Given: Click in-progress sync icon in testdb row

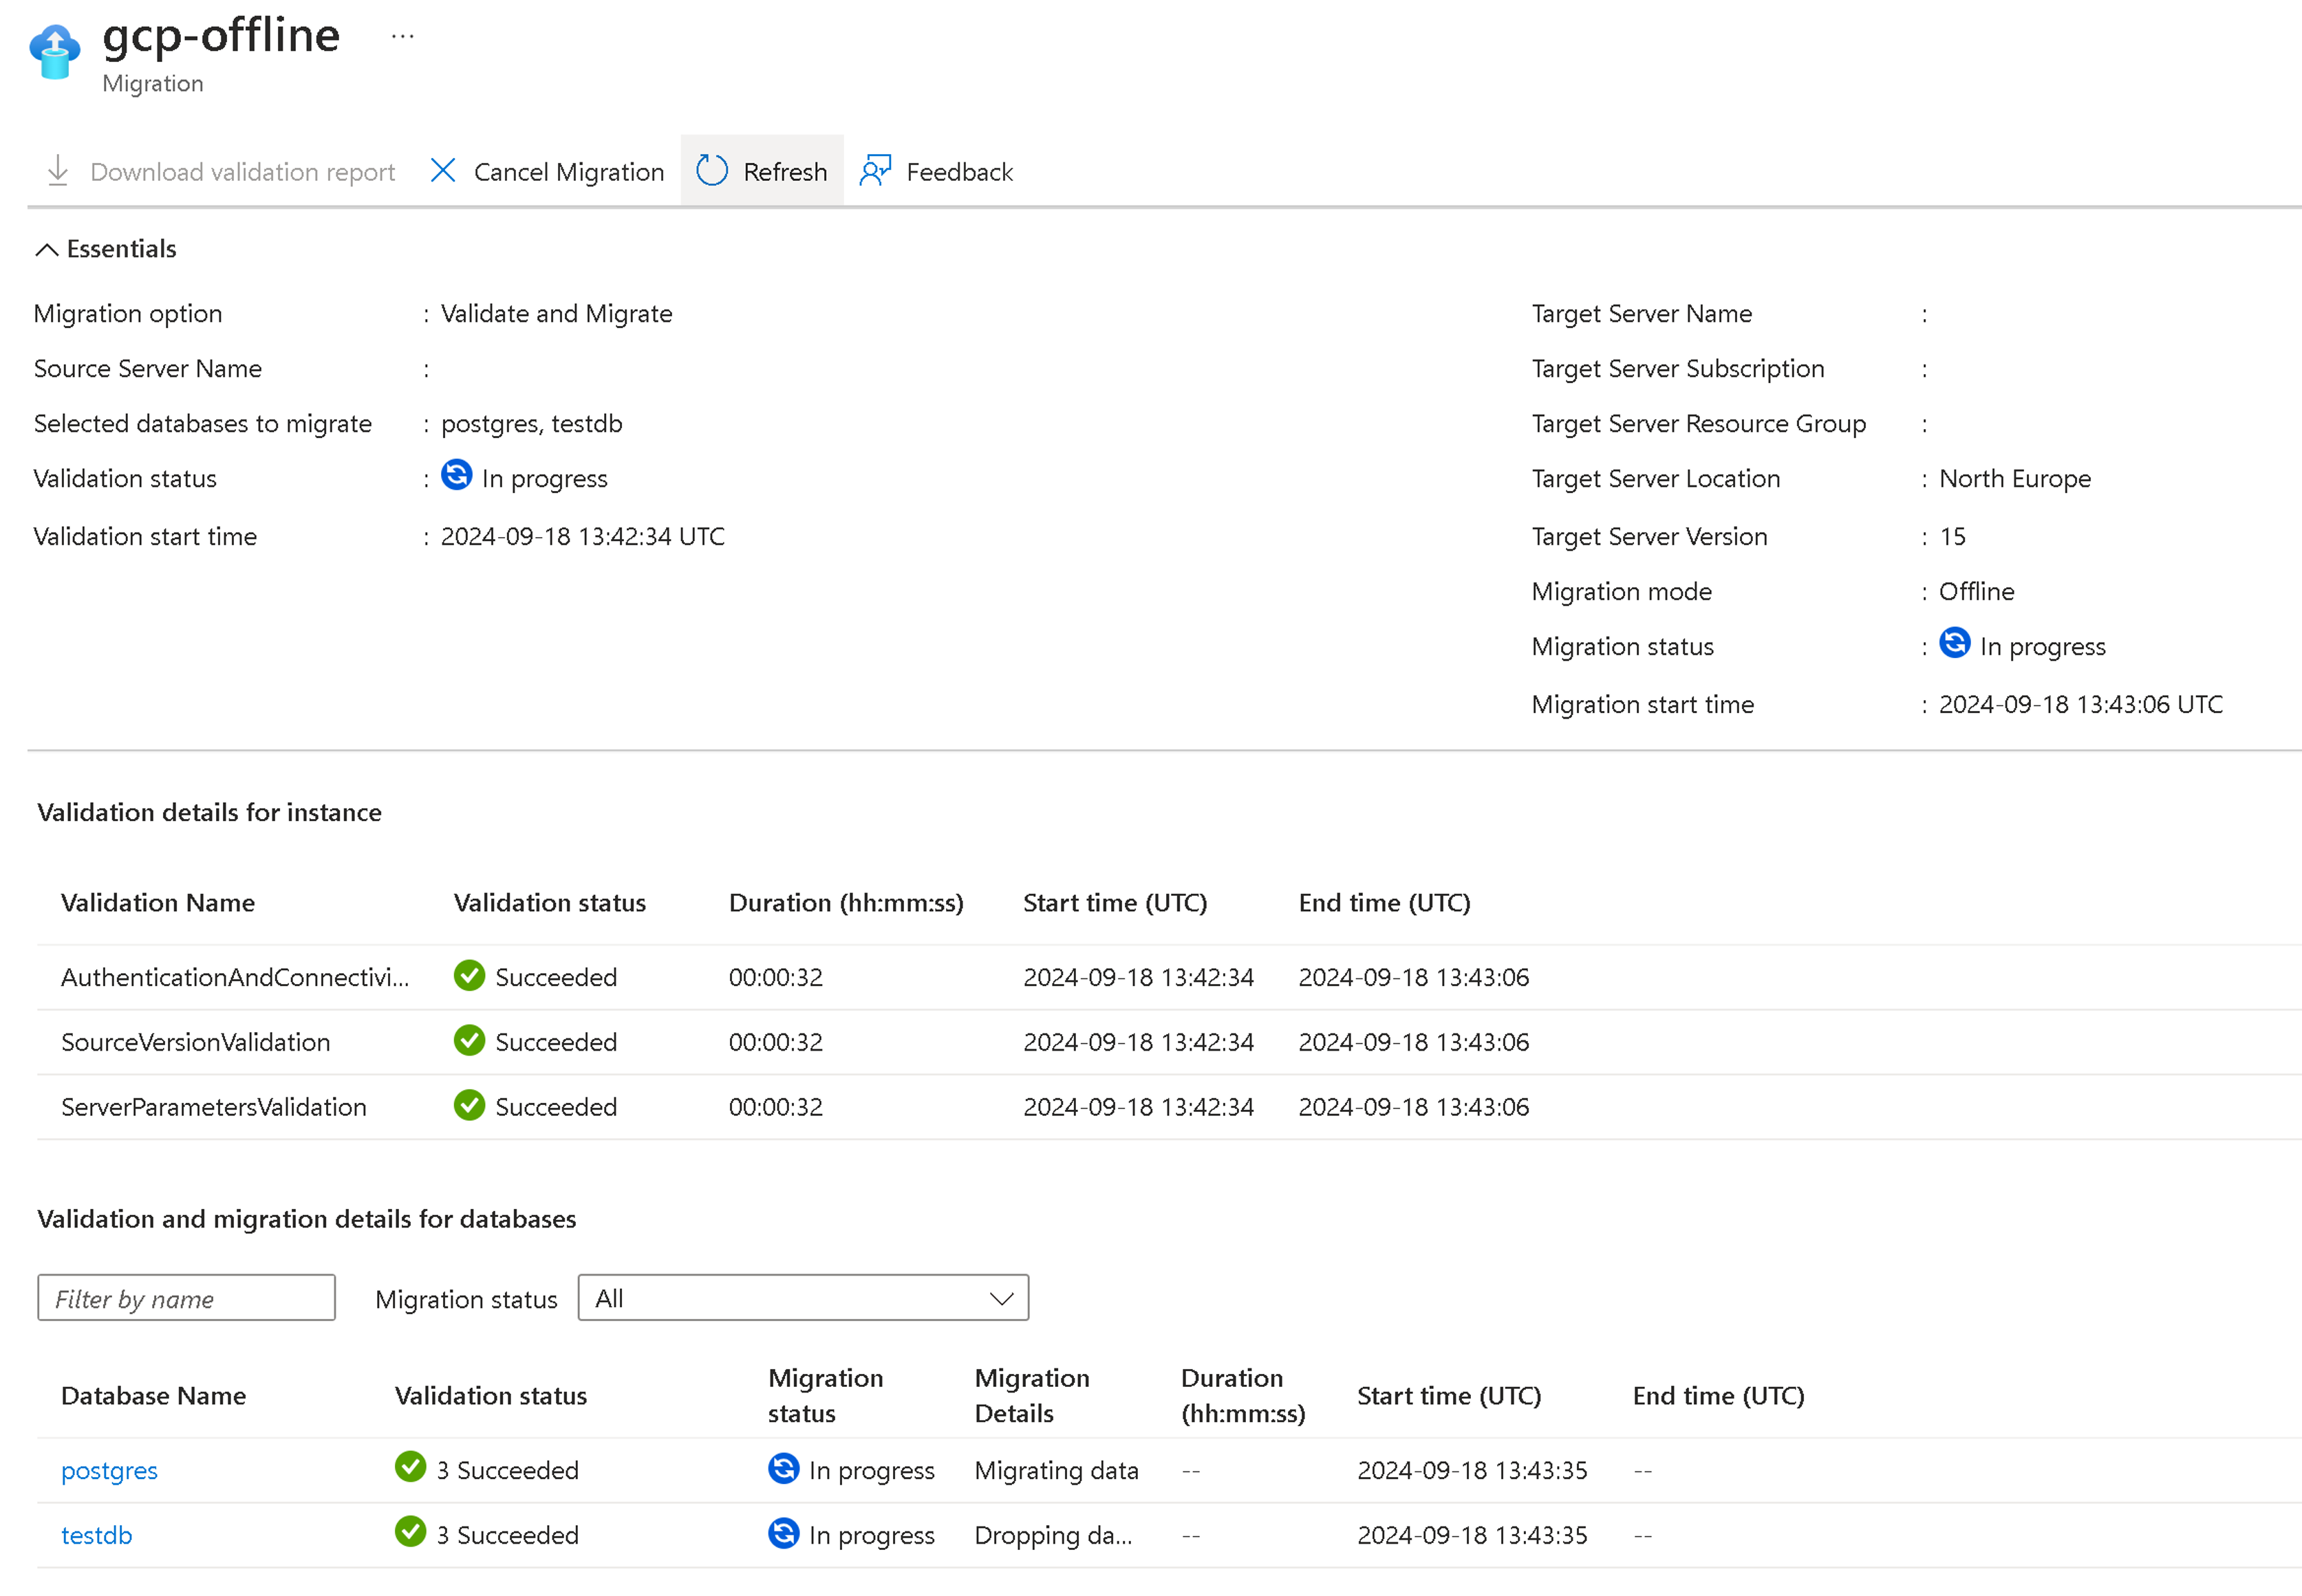Looking at the screenshot, I should tap(784, 1532).
